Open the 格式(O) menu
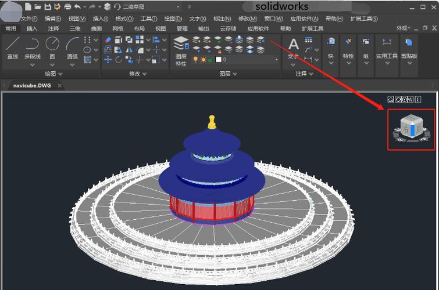 [x=124, y=19]
